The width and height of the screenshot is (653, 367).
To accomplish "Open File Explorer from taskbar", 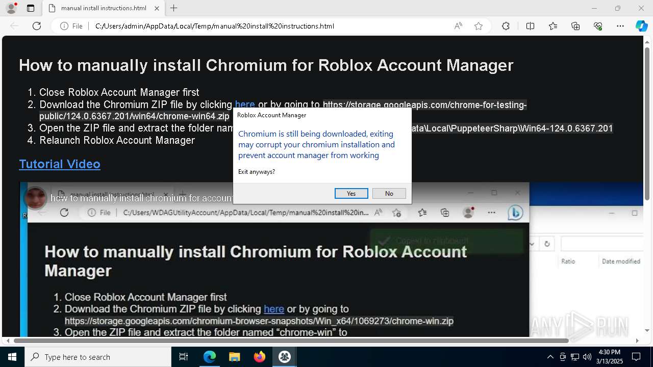I will [x=235, y=357].
